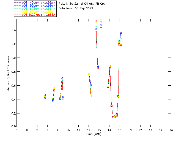Viewport: 176px width, 141px height.
Task: Click the 0.0 tick label on y-axis
Action: point(13,126)
